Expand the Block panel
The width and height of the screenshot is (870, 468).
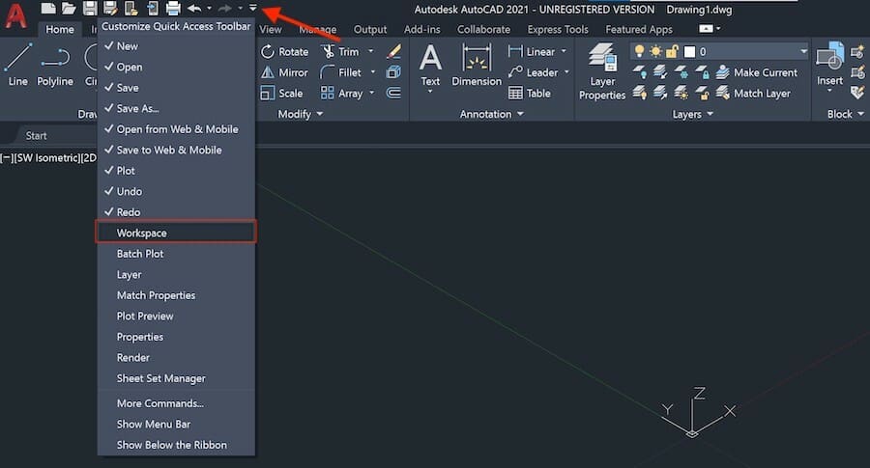click(846, 114)
